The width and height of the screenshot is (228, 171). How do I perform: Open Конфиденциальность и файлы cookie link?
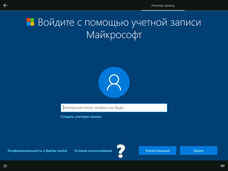(x=38, y=151)
